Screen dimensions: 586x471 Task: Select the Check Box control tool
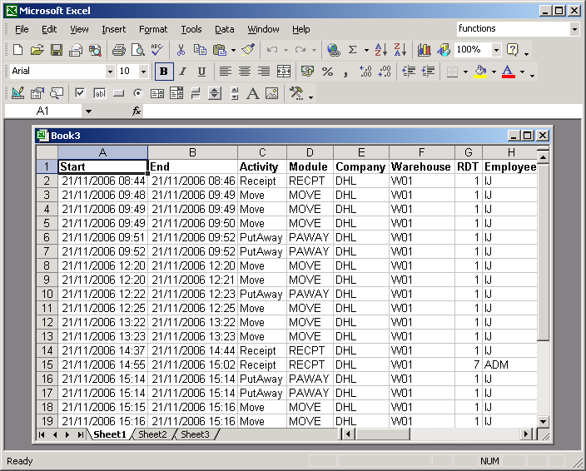pyautogui.click(x=80, y=93)
